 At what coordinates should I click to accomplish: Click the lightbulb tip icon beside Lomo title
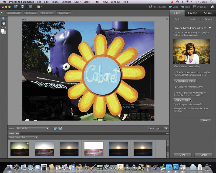[x=210, y=28]
